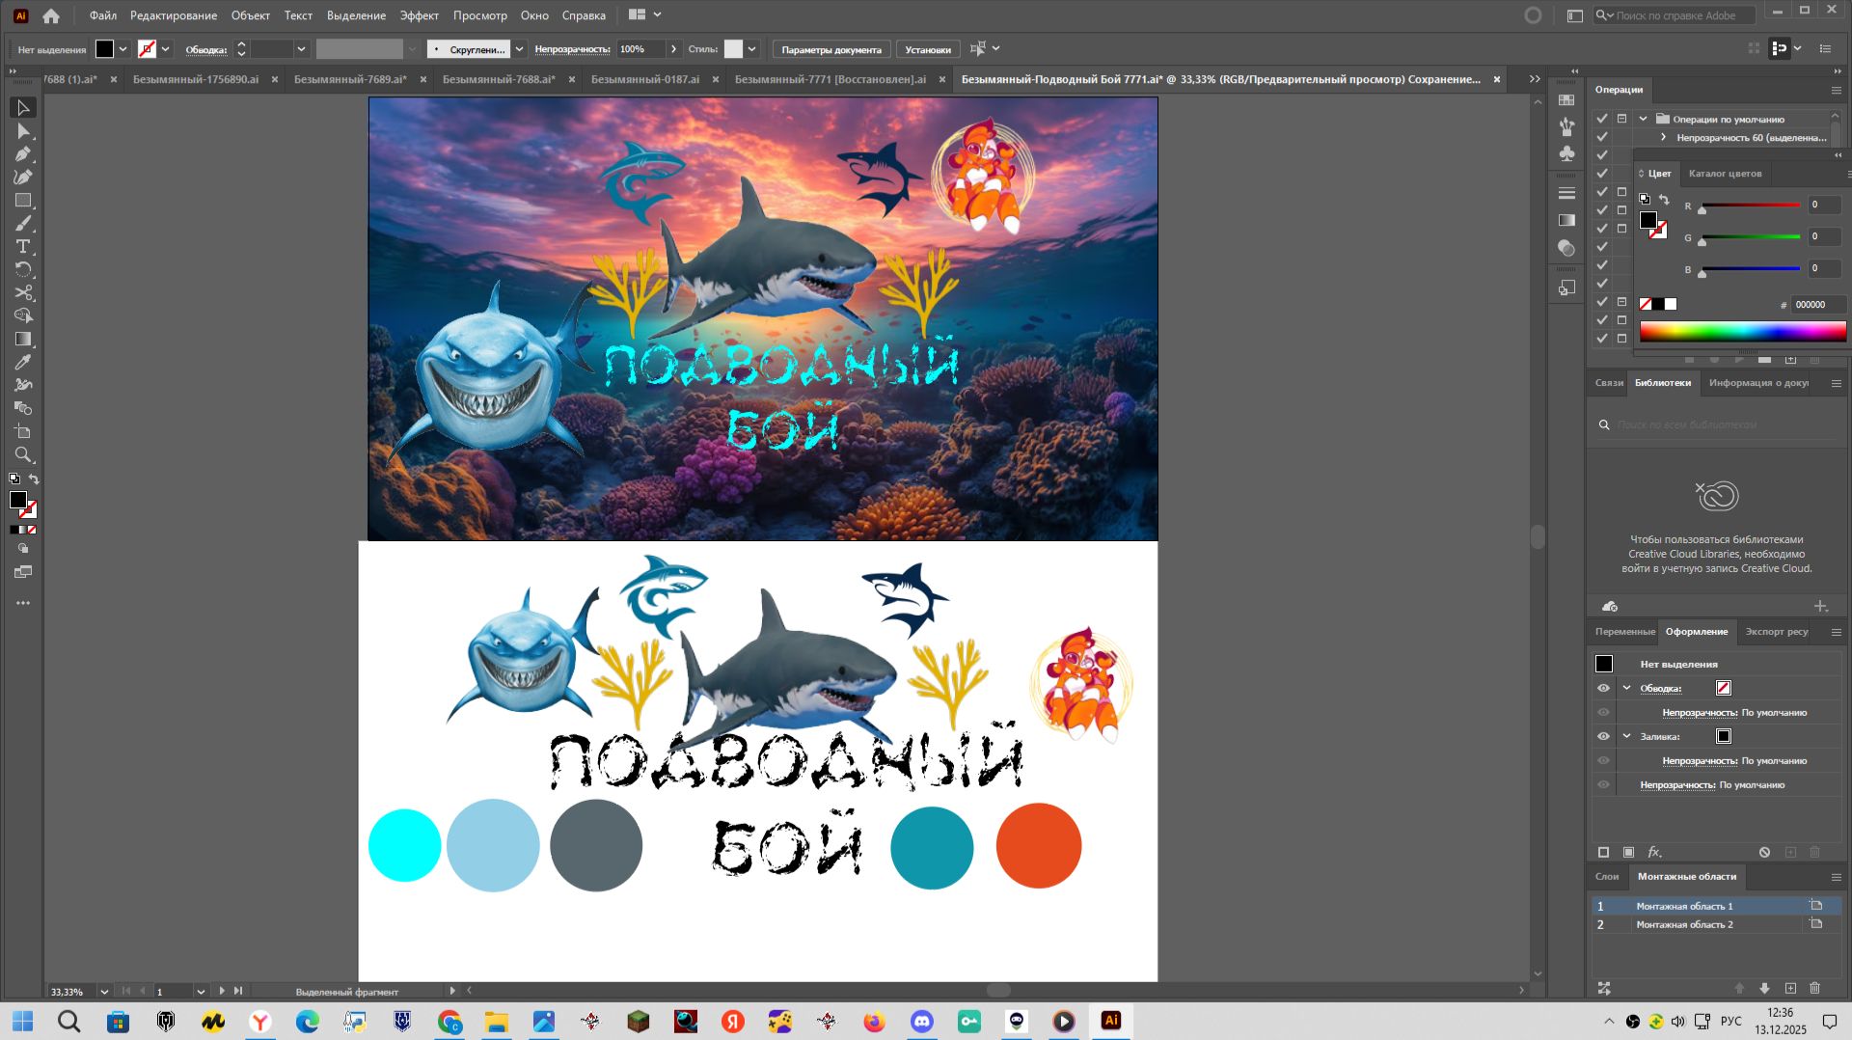
Task: Open the Style dropdown in control bar
Action: coord(752,49)
